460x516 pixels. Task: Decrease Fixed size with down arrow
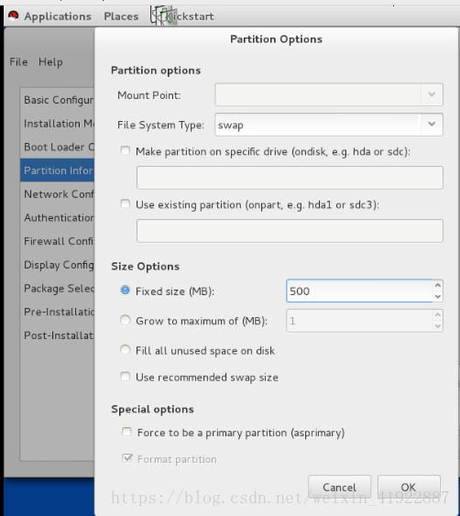tap(438, 297)
